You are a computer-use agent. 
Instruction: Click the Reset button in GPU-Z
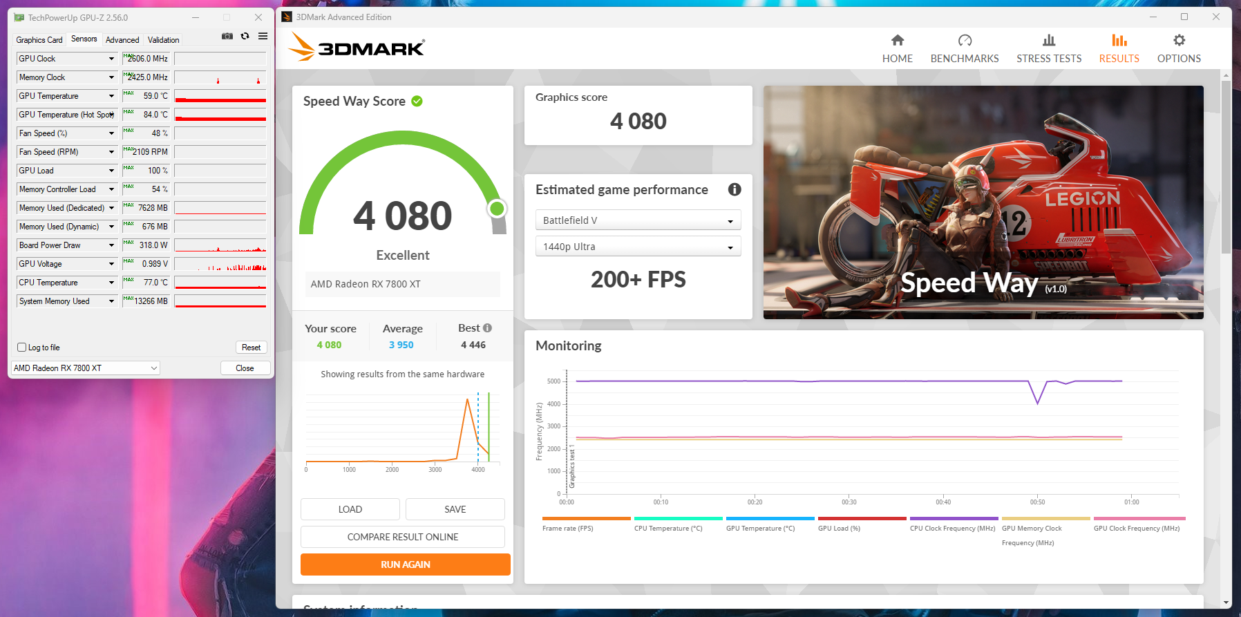[x=251, y=348]
